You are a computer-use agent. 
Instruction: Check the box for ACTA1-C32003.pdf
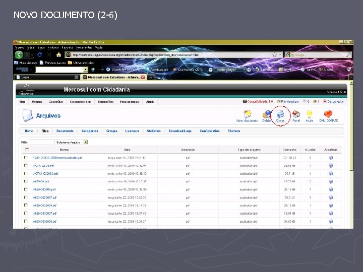(x=26, y=173)
